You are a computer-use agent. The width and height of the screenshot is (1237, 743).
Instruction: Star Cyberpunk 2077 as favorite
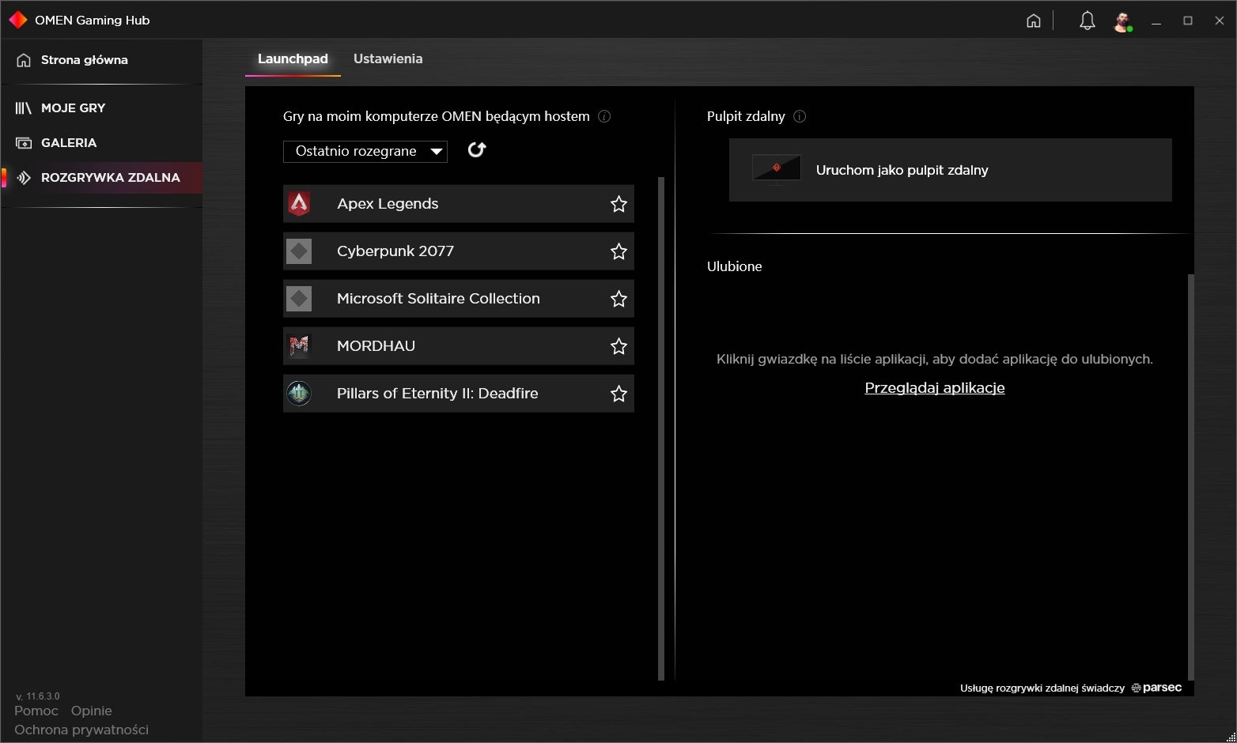pos(618,251)
